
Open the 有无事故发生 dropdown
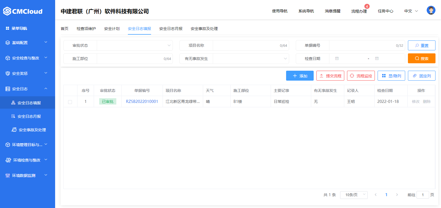251,59
